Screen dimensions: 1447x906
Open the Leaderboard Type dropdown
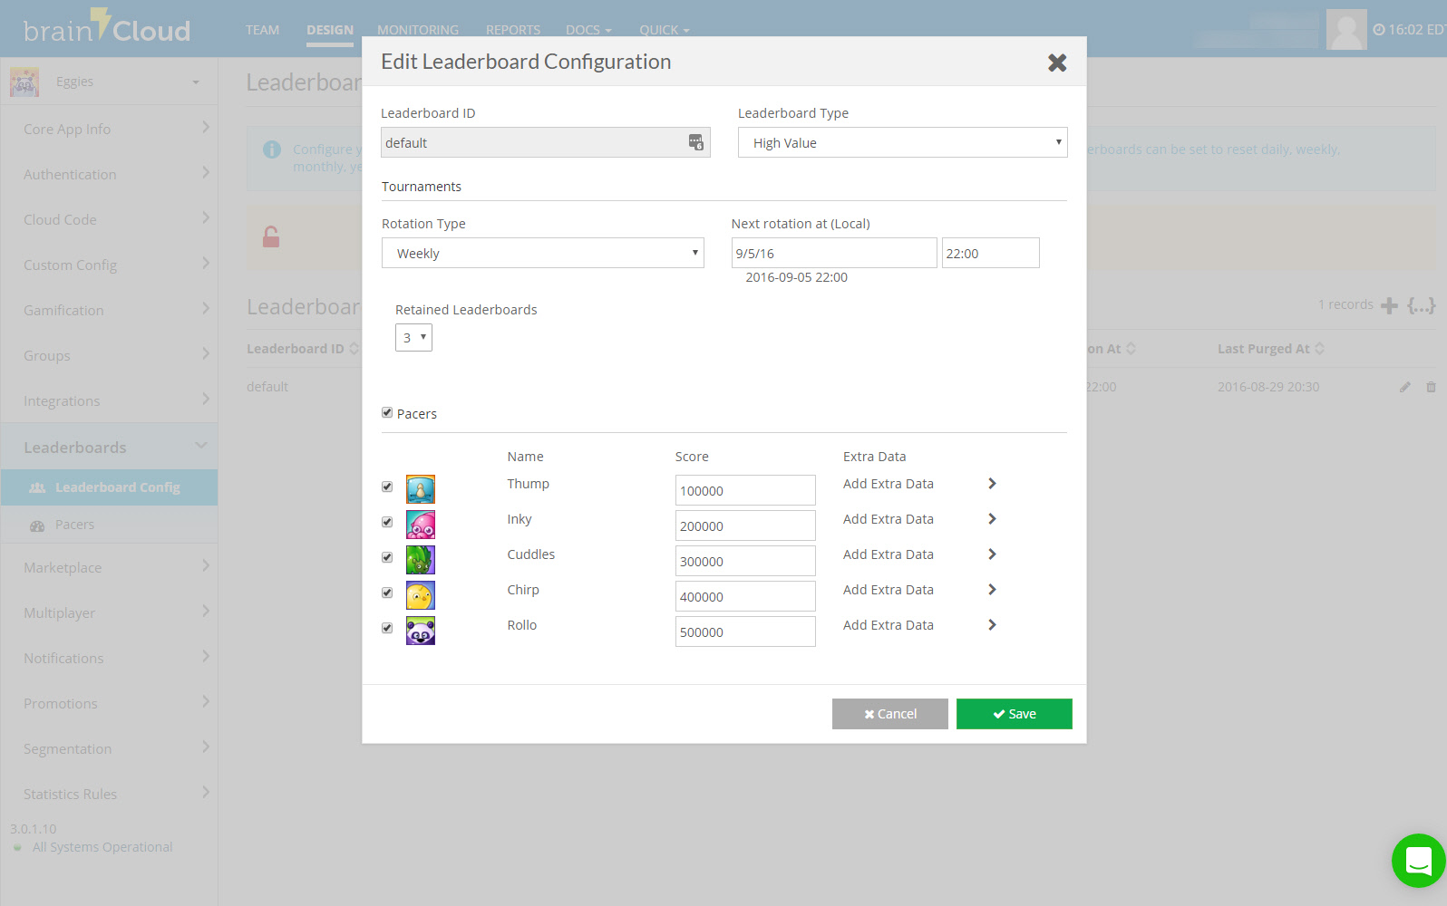(902, 142)
